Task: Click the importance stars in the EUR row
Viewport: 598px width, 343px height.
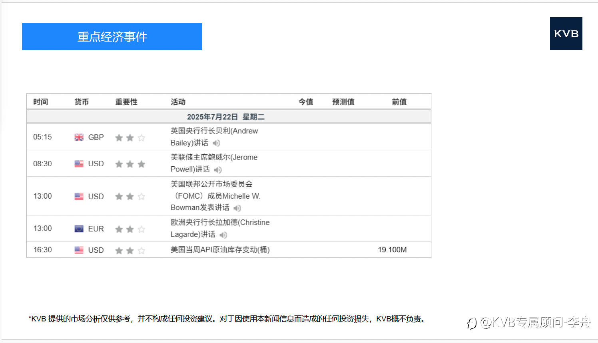Action: tap(130, 229)
